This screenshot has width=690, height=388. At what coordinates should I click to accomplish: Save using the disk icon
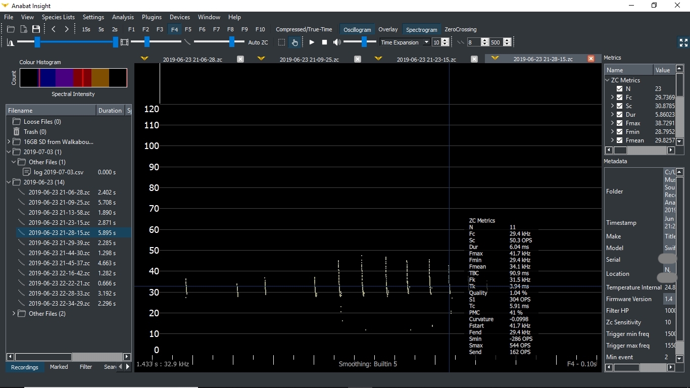coord(36,29)
